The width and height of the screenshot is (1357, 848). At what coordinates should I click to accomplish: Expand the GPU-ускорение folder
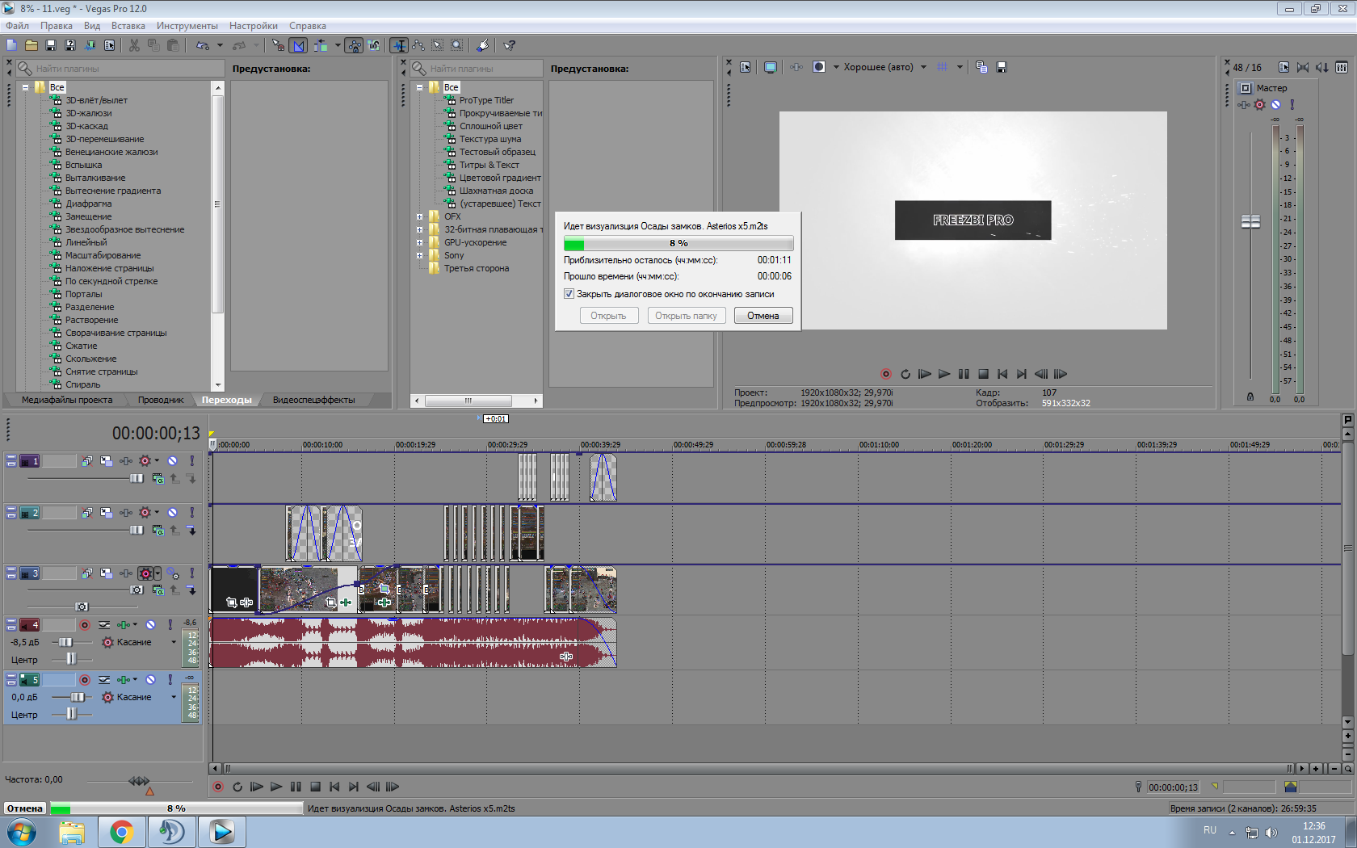420,242
